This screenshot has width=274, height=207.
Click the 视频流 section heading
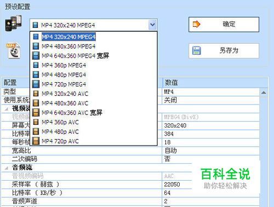21,108
